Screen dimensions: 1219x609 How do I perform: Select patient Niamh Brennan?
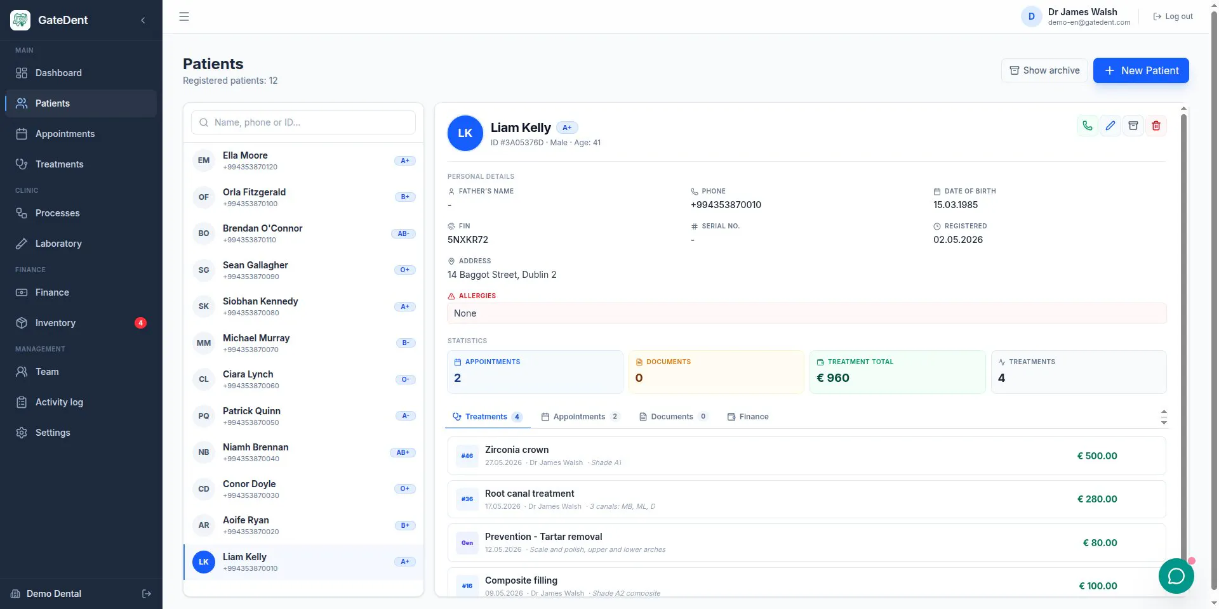tap(303, 452)
